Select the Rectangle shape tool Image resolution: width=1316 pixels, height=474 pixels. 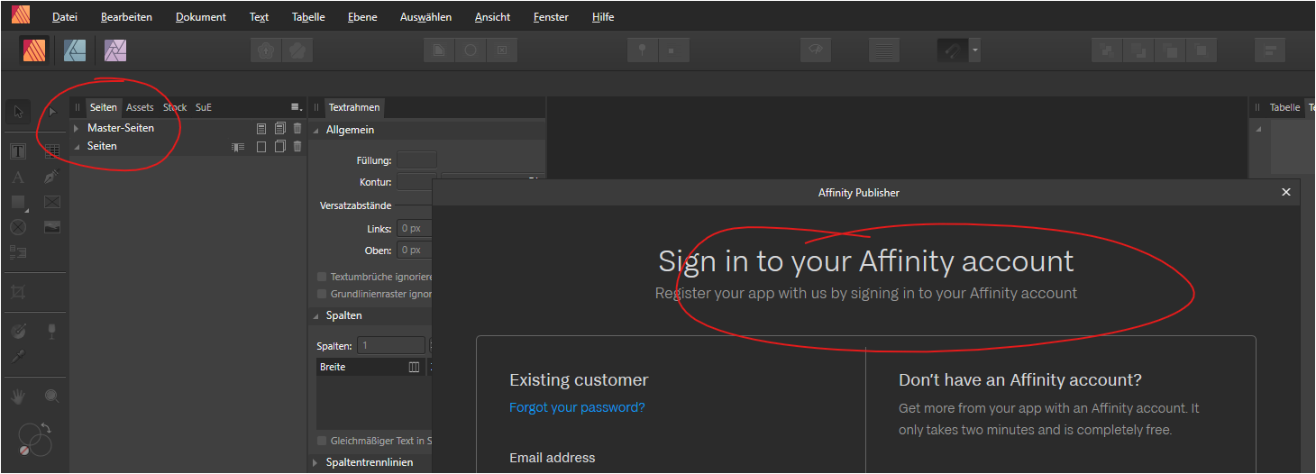click(x=18, y=202)
